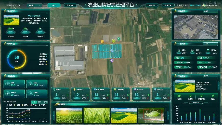This screenshot has height=125, width=222.
Task: Click the donut chart showing total 50
Action: (x=17, y=59)
